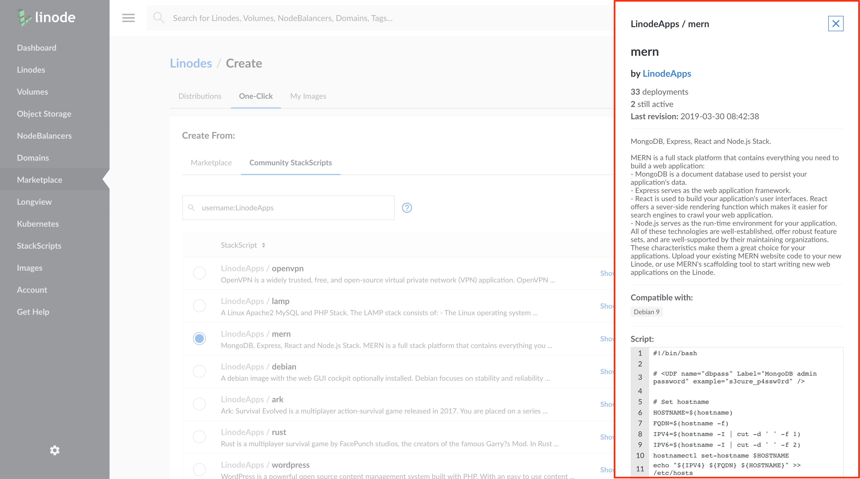Open the hamburger navigation menu
Viewport: 860px width, 479px height.
(x=128, y=18)
